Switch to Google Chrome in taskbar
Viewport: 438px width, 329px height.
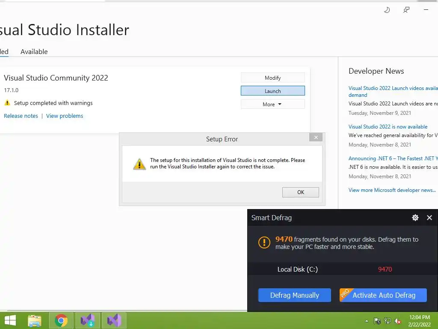pyautogui.click(x=61, y=320)
